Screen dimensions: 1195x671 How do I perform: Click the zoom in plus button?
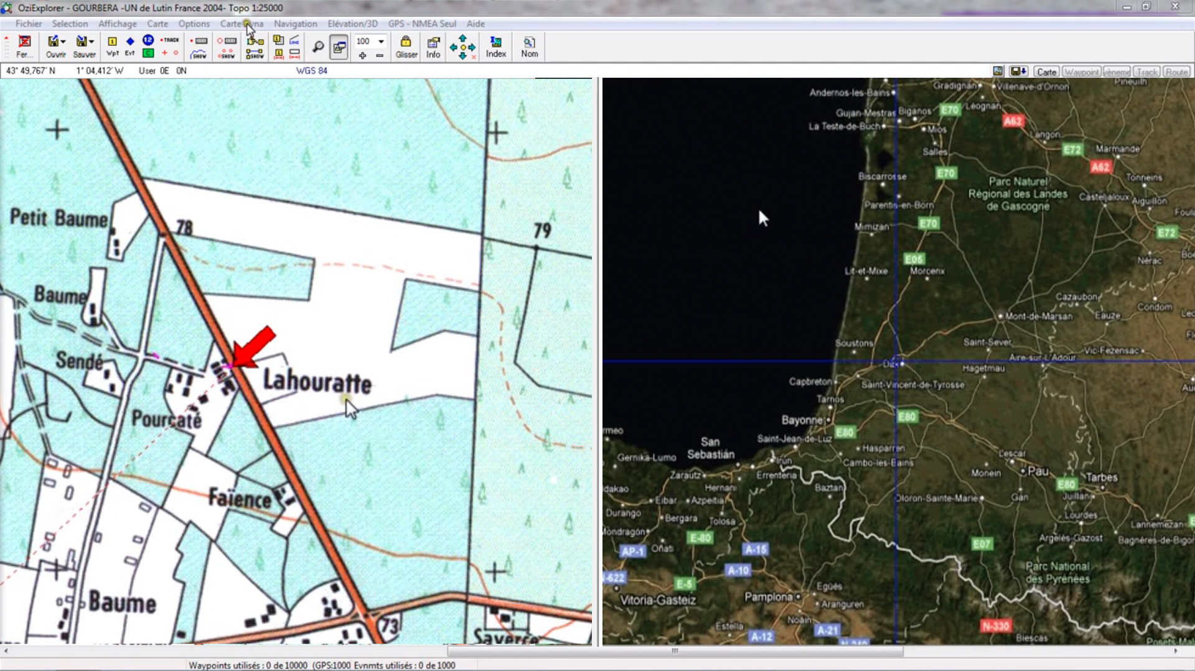point(362,55)
